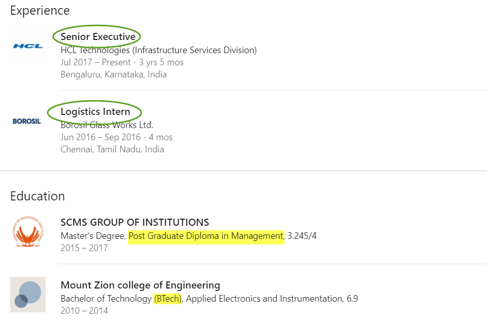This screenshot has height=331, width=487.
Task: Click the 2010 – 2014 education years
Action: click(84, 311)
